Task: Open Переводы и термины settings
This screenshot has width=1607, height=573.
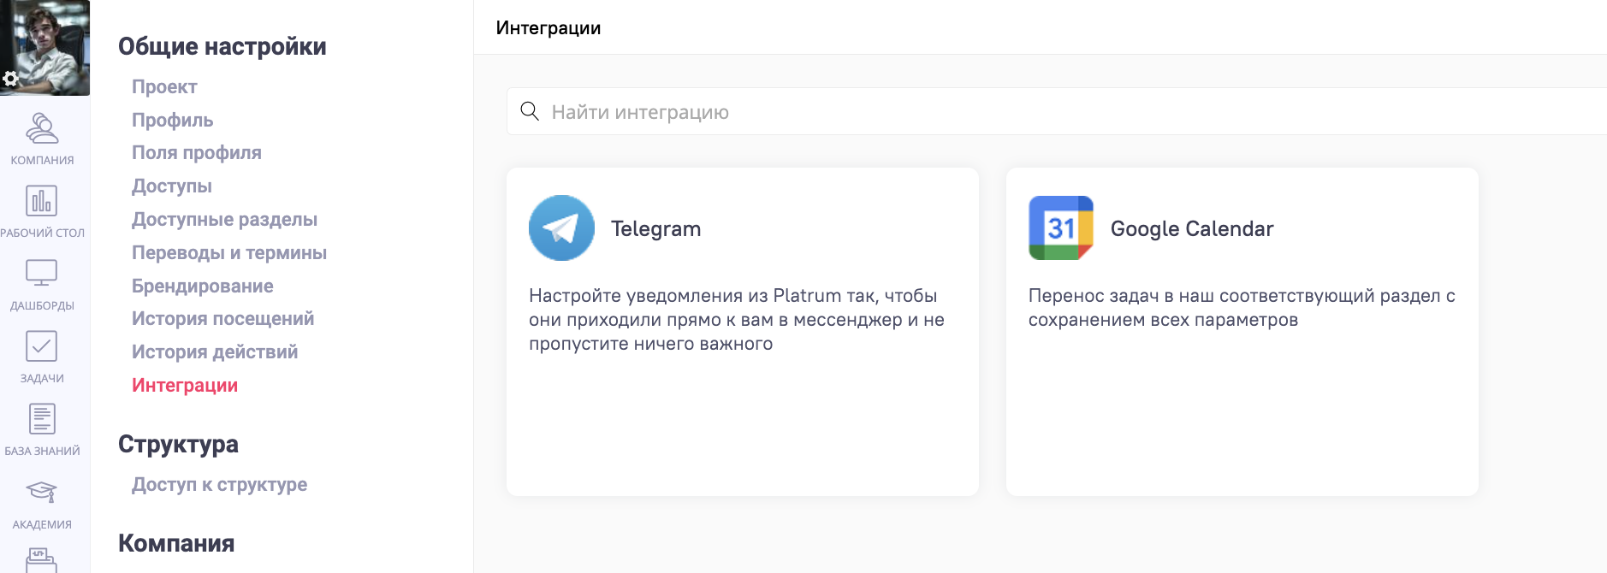Action: click(229, 252)
